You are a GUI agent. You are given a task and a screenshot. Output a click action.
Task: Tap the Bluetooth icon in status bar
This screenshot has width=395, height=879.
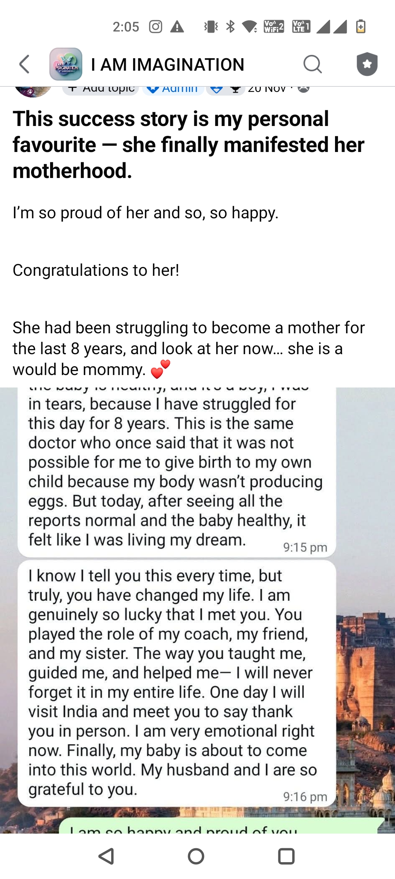230,27
